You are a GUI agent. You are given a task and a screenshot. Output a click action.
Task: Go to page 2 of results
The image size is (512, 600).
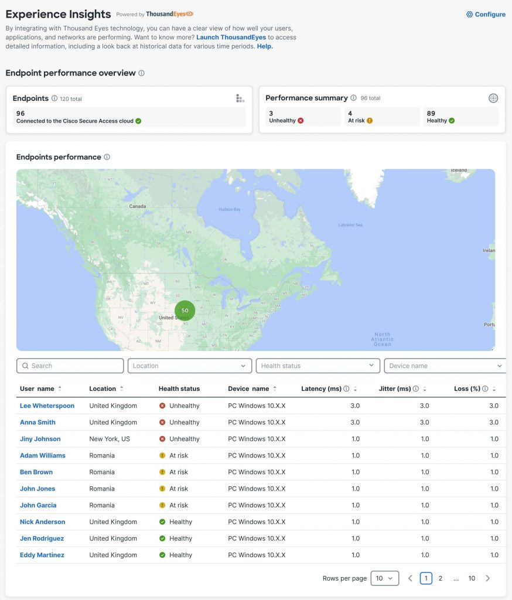coord(441,578)
